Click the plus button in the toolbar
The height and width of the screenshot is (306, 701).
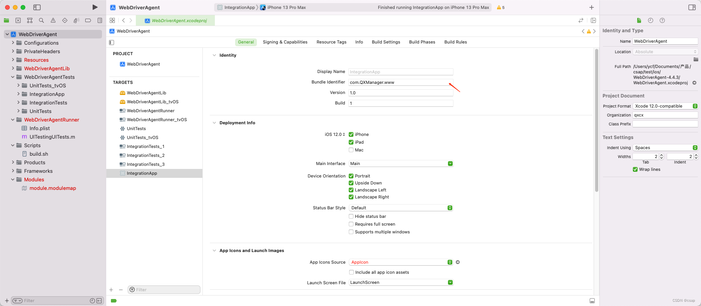click(592, 7)
